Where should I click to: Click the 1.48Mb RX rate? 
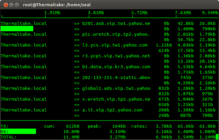(x=186, y=132)
